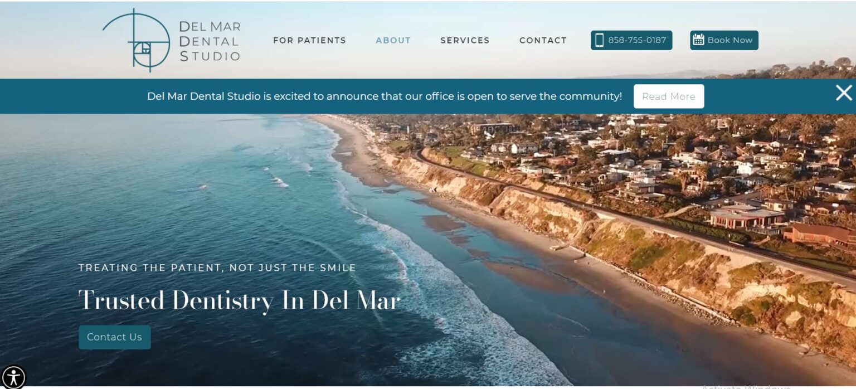Screen dimensions: 856x389
Task: Click the Treating The Patient tagline text
Action: 217,268
